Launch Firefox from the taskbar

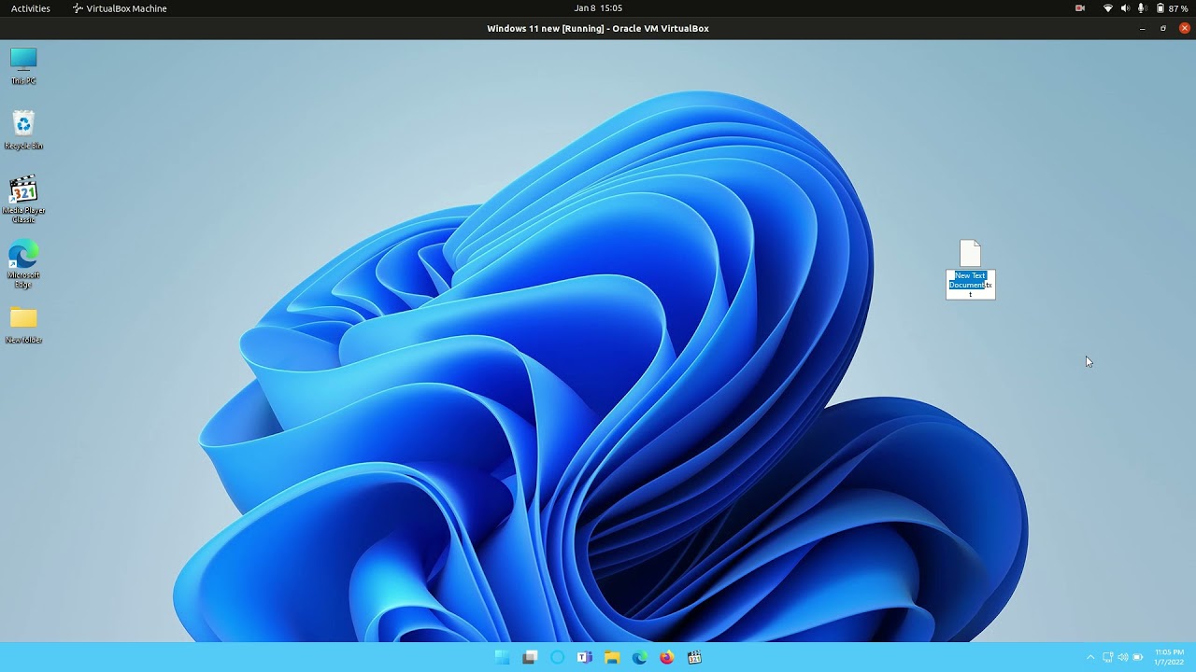coord(666,657)
